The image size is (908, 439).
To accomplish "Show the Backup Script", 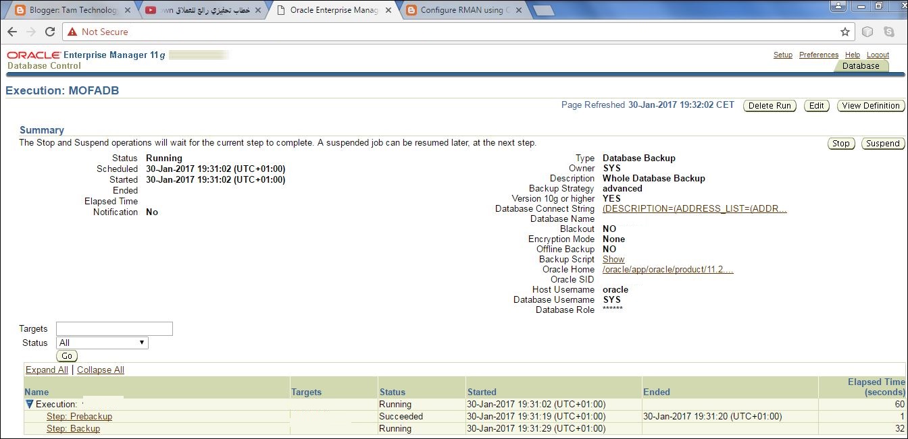I will (613, 260).
